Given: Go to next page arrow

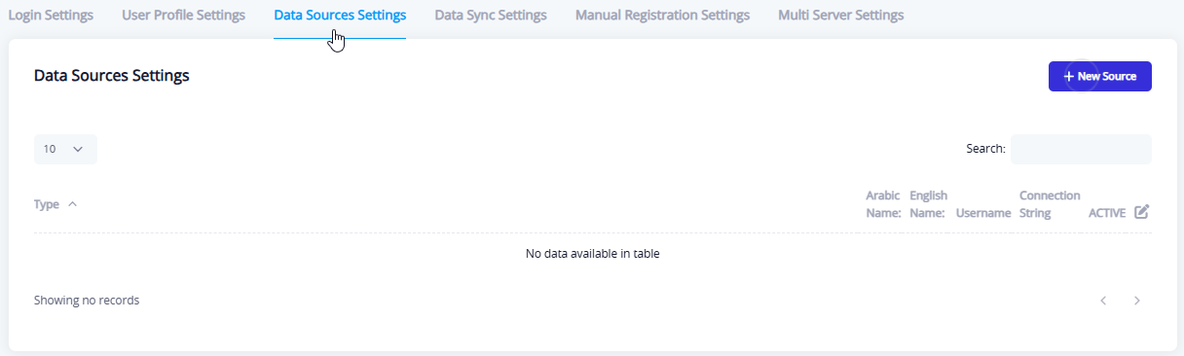Looking at the screenshot, I should 1136,301.
